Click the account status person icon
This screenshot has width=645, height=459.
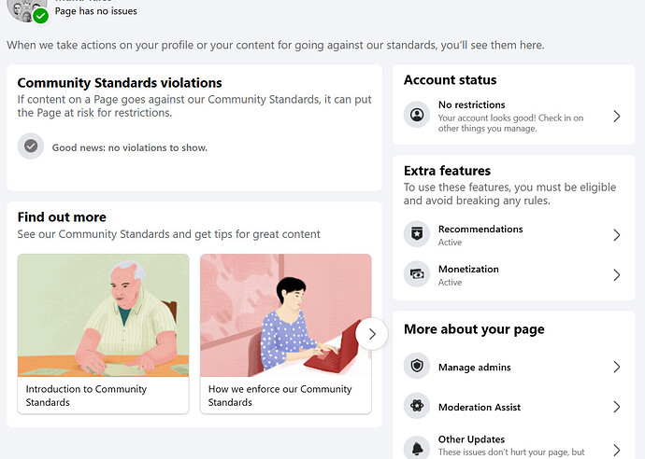click(417, 115)
